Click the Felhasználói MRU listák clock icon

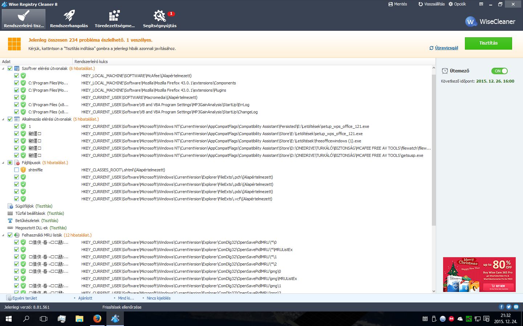pos(17,235)
